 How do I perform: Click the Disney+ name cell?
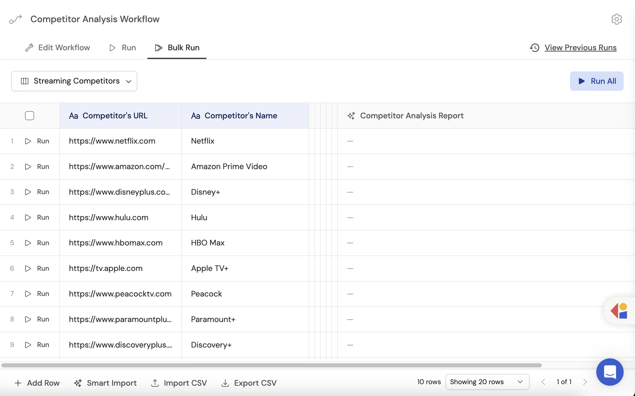[245, 192]
